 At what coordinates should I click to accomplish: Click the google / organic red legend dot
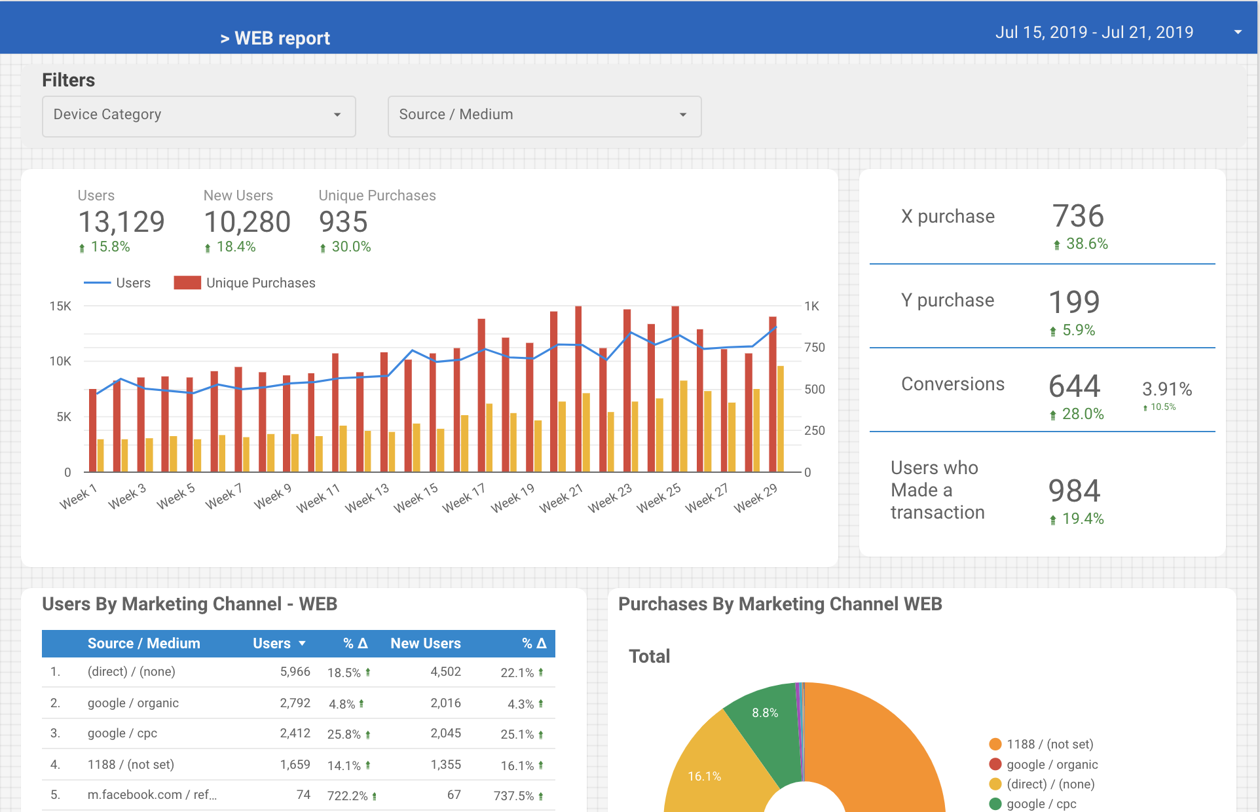(x=995, y=764)
